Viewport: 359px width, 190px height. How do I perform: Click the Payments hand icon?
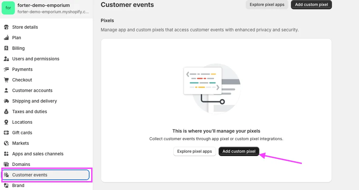point(6,69)
